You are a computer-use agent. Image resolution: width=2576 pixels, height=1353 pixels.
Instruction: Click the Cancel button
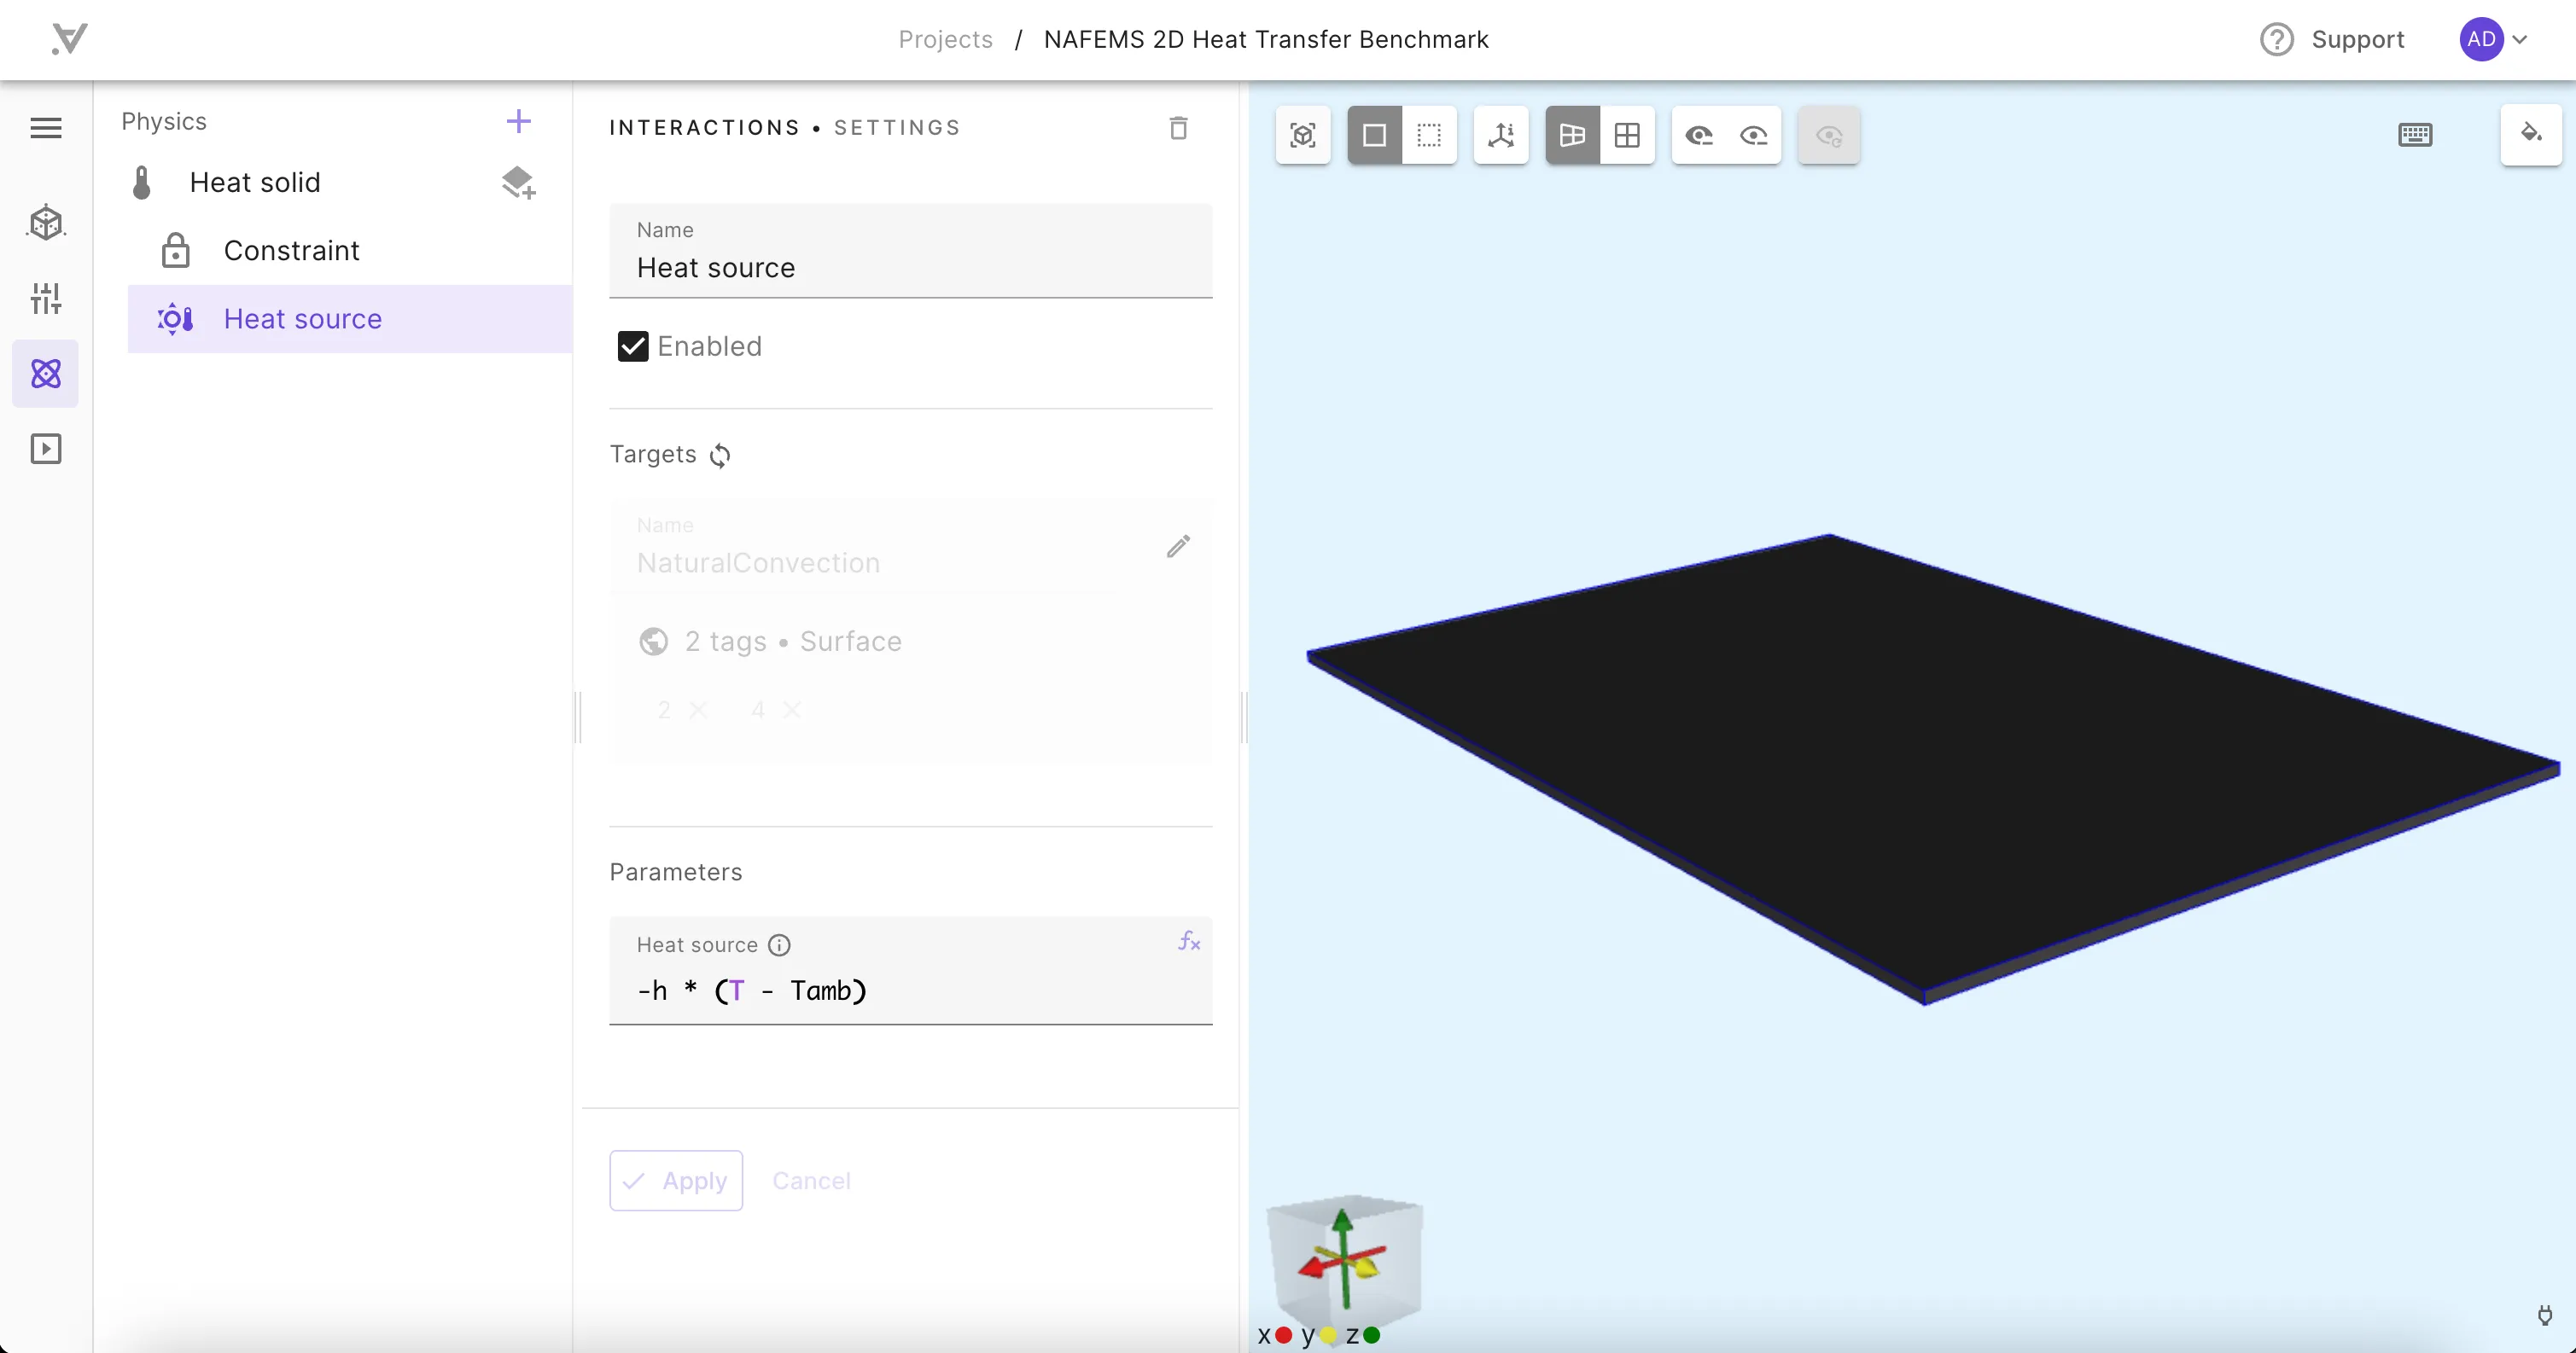[x=811, y=1182]
